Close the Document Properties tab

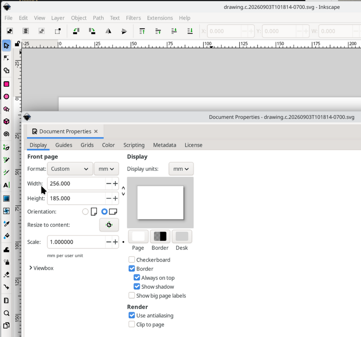pyautogui.click(x=96, y=131)
